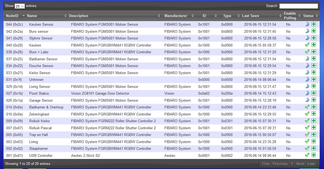The height and width of the screenshot is (169, 324).
Task: Select page 1 in pagination
Action: [x=292, y=164]
